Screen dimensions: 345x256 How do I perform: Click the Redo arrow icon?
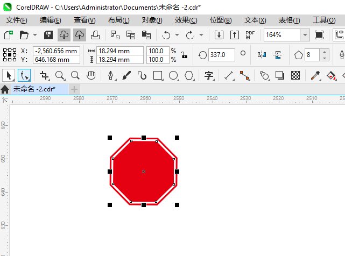coord(190,35)
